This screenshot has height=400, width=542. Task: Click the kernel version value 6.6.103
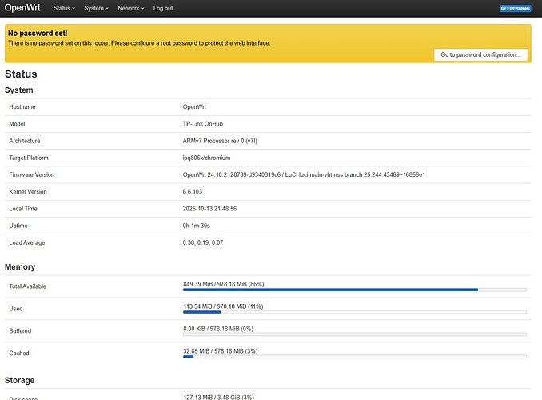[x=193, y=192]
